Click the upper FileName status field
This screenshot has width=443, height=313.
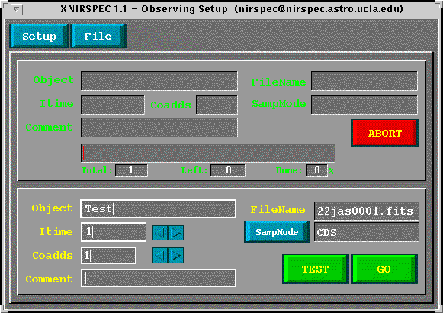pyautogui.click(x=364, y=81)
